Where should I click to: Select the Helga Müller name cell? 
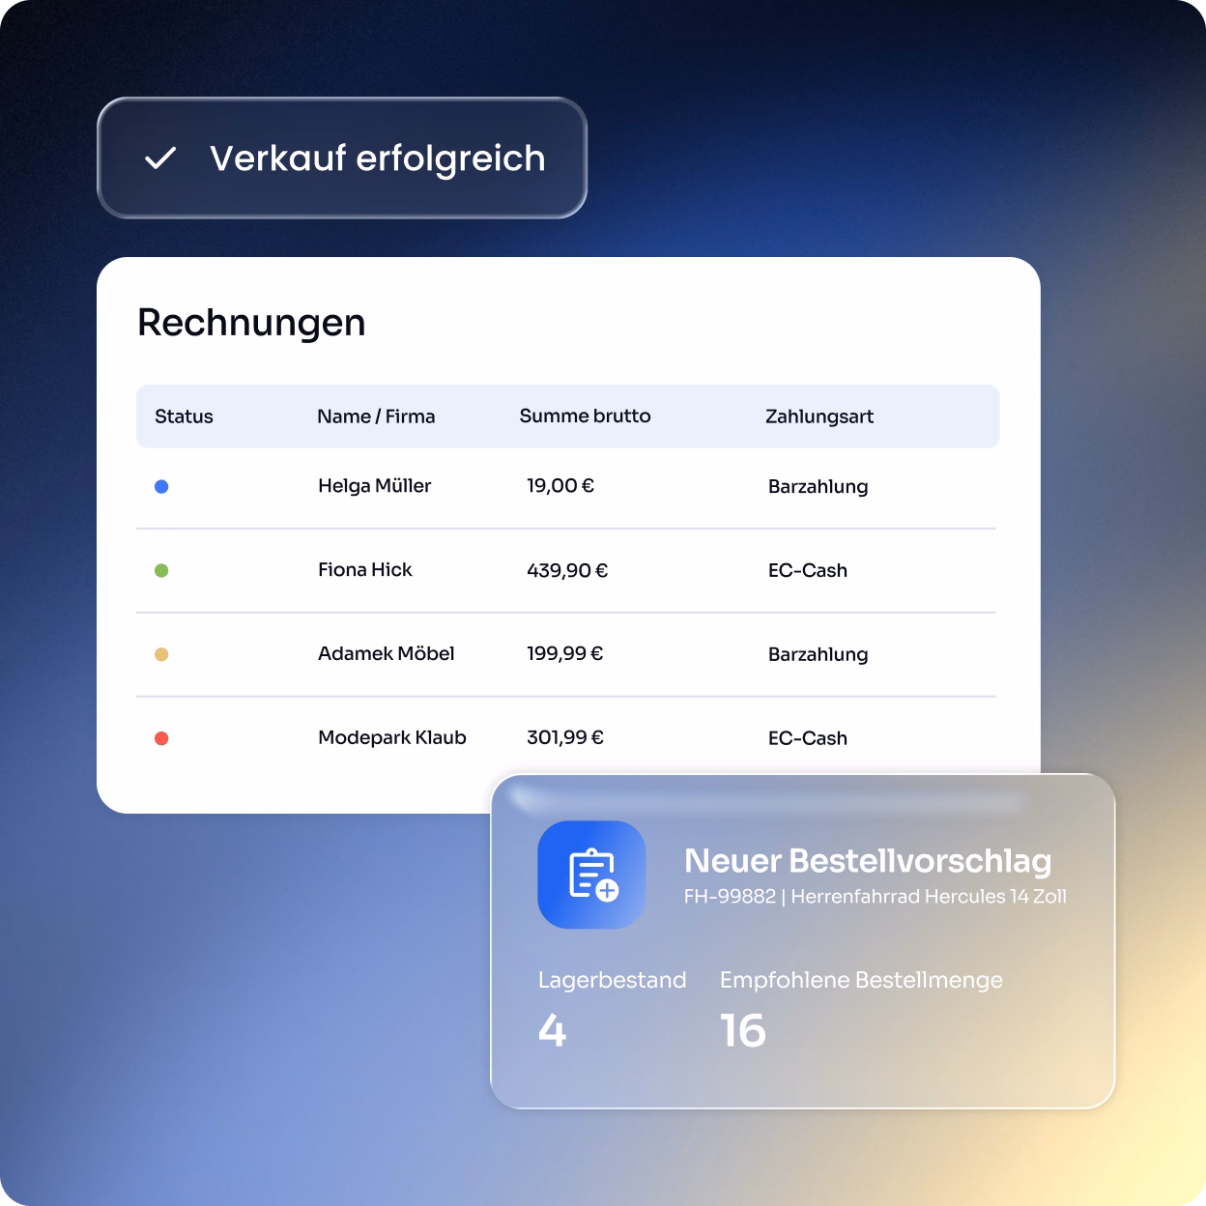[375, 486]
